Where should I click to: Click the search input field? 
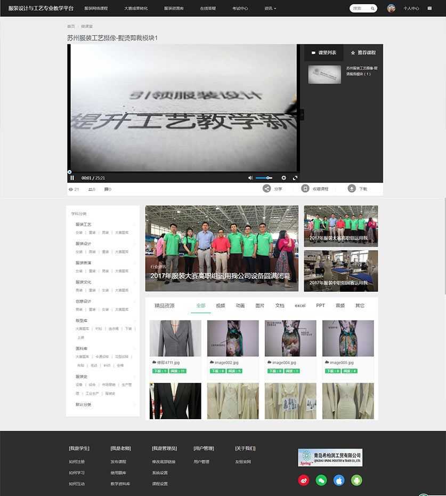click(360, 9)
